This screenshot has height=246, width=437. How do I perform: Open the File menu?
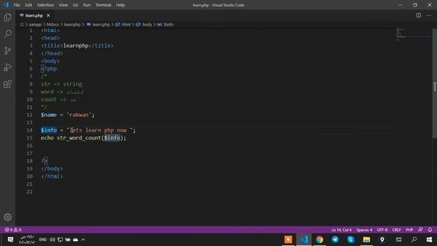click(16, 5)
